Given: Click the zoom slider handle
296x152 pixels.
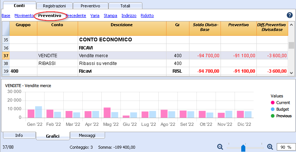Looking at the screenshot, I should coord(243,148).
